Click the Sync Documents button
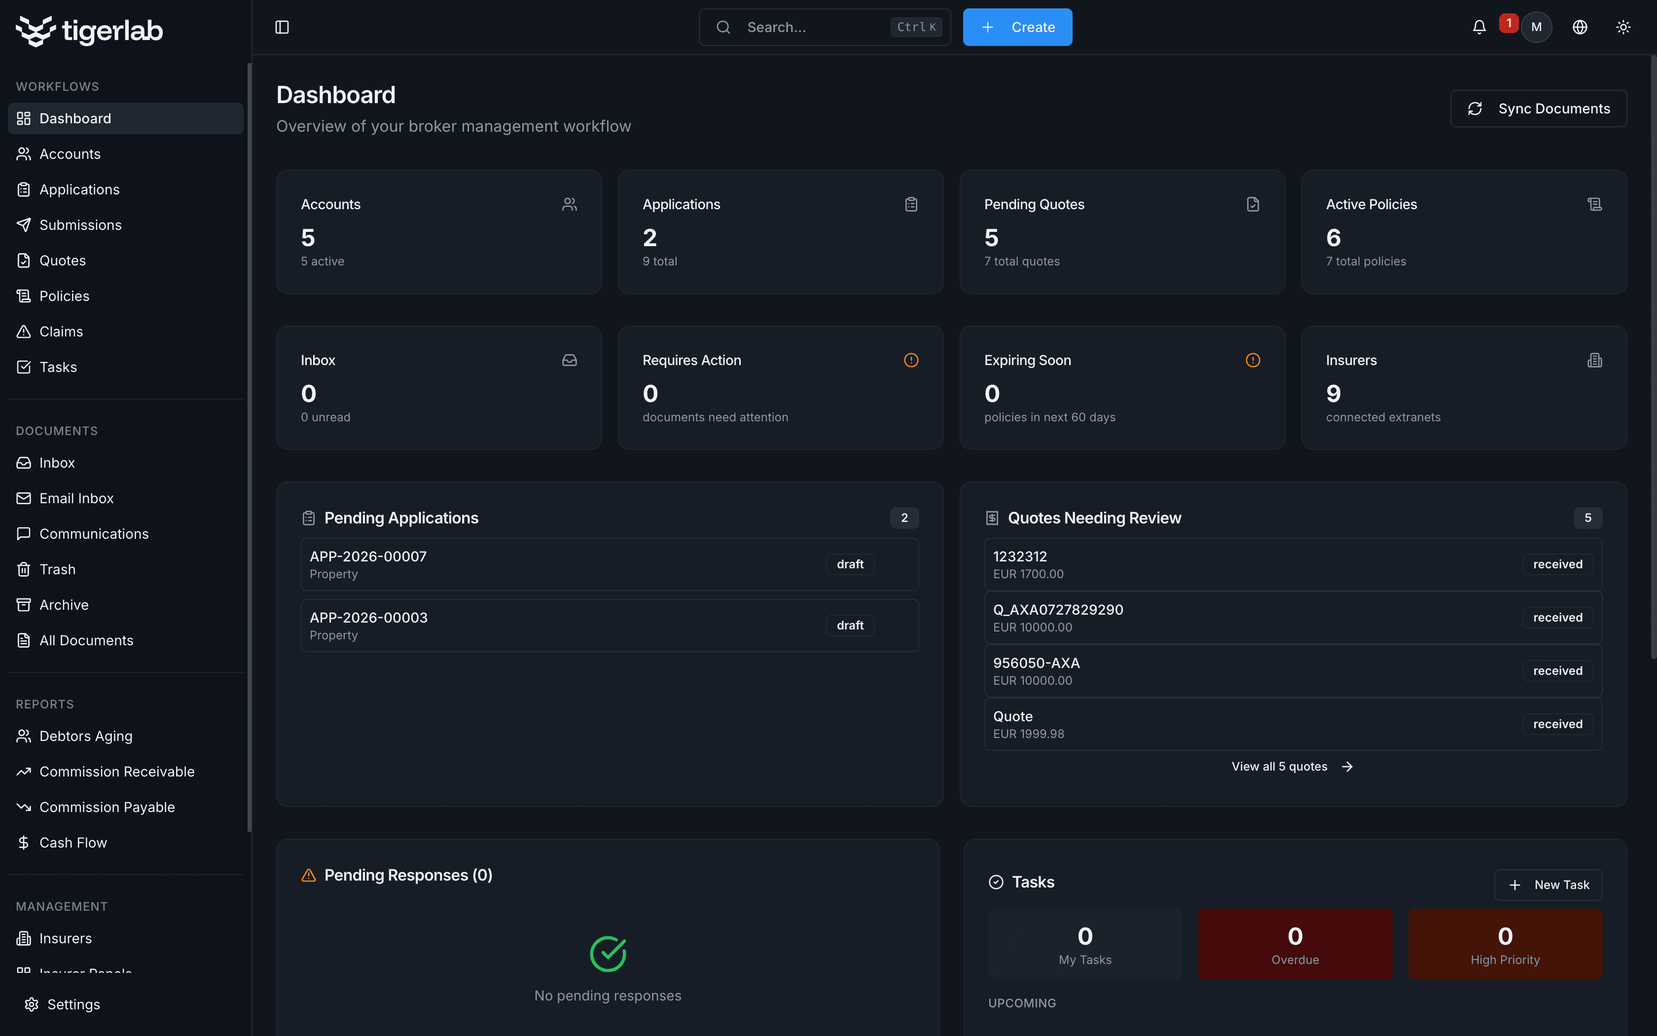This screenshot has width=1657, height=1036. pos(1538,108)
